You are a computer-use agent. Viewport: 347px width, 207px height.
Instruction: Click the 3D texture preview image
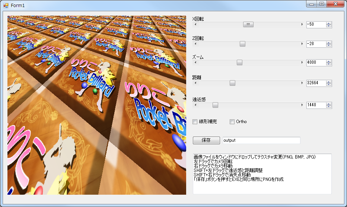tap(97, 105)
